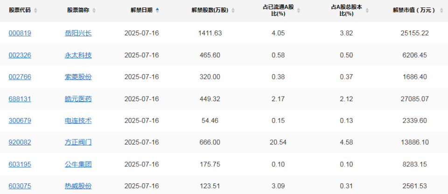This screenshot has width=448, height=194.
Task: Open the 电连技术 stock link
Action: [78, 121]
